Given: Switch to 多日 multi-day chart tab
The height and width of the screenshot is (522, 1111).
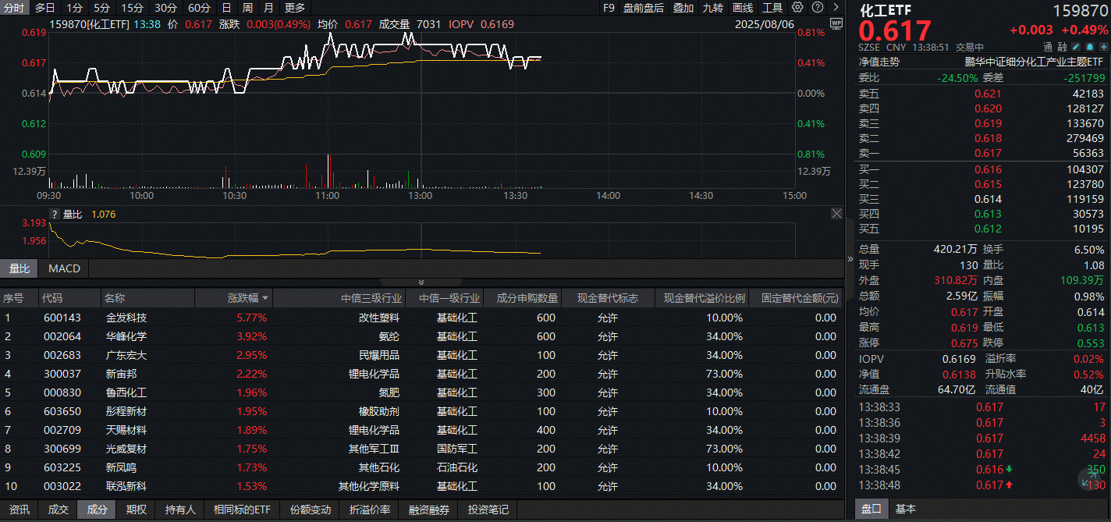Looking at the screenshot, I should pos(44,8).
